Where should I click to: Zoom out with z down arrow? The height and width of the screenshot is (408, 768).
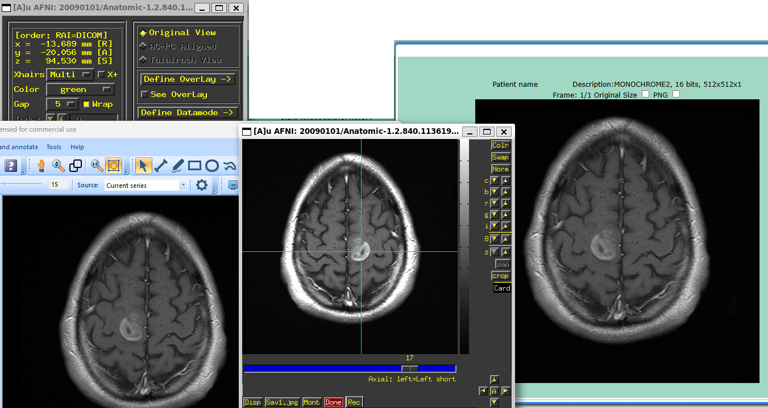[495, 252]
